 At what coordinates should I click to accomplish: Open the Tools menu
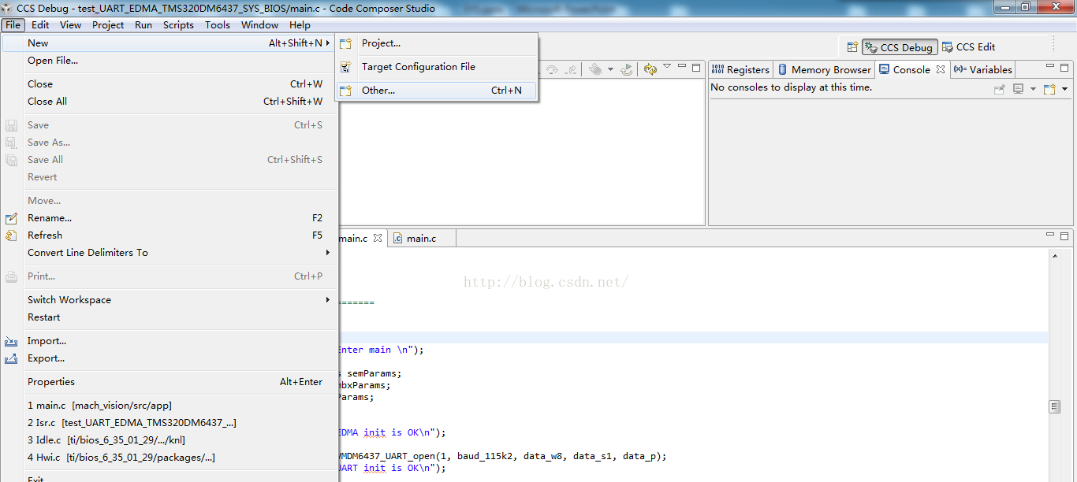coord(218,24)
